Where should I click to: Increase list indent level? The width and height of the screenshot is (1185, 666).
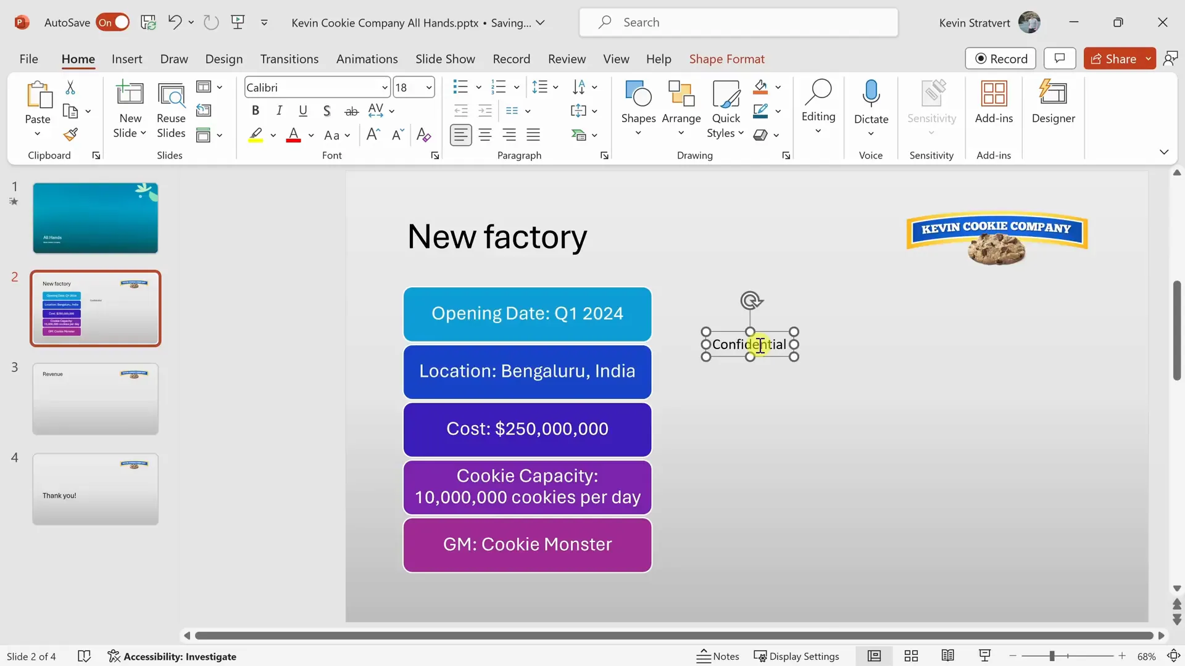coord(486,111)
